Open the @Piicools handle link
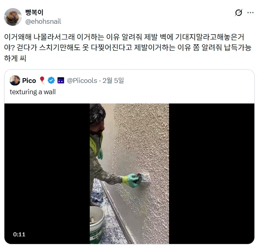Screen dimensions: 260x248 [x=82, y=81]
